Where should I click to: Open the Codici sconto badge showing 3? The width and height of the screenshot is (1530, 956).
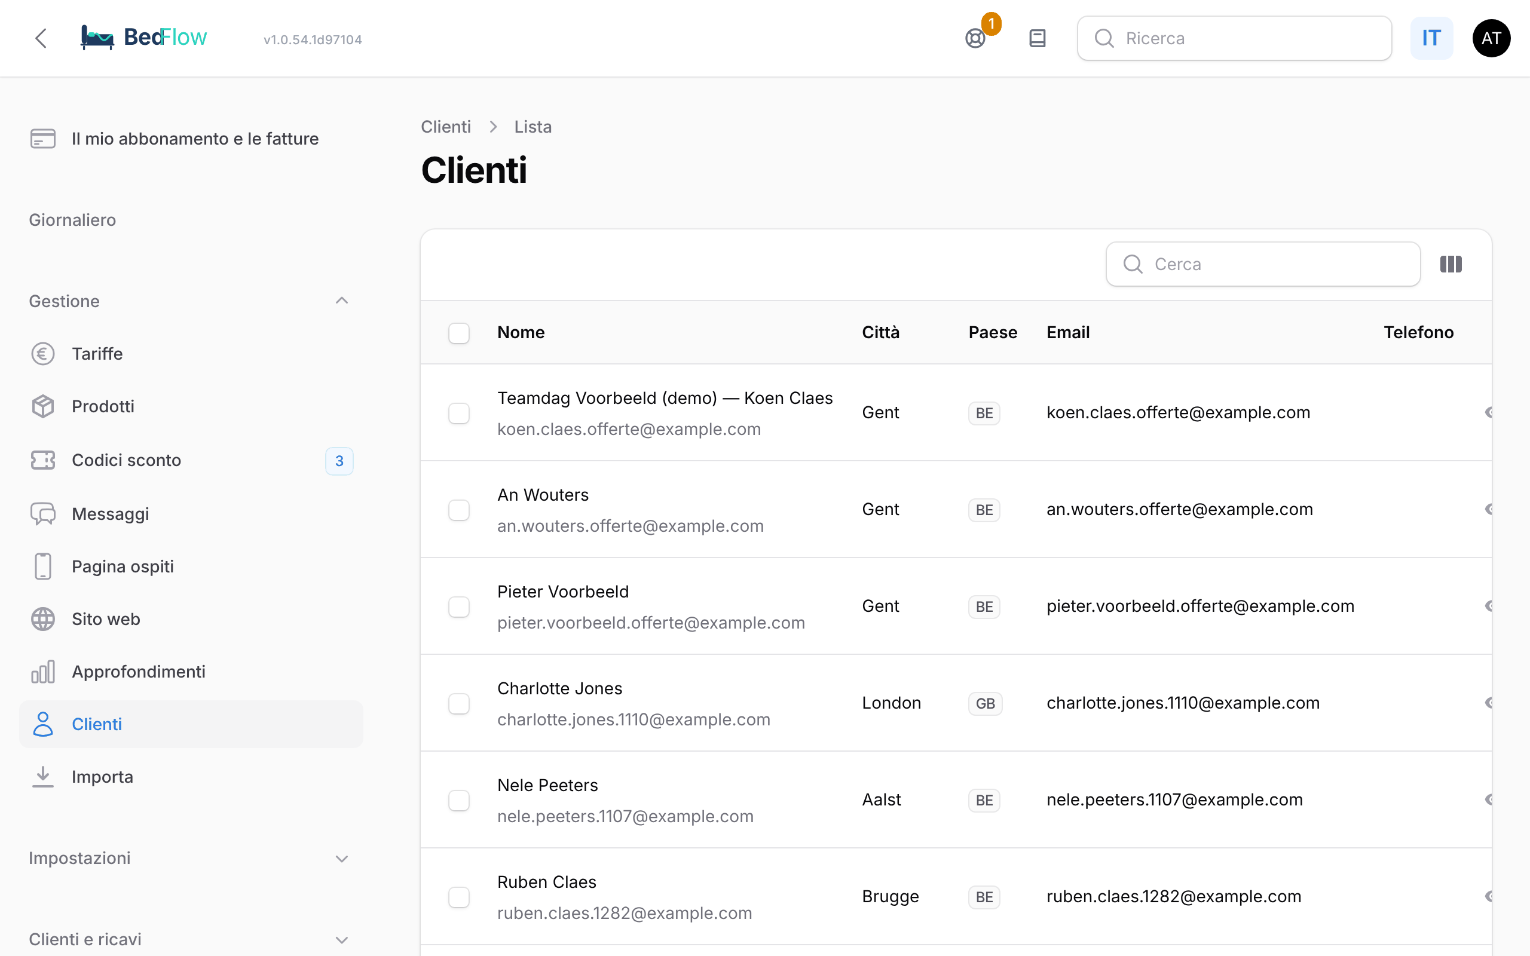339,461
